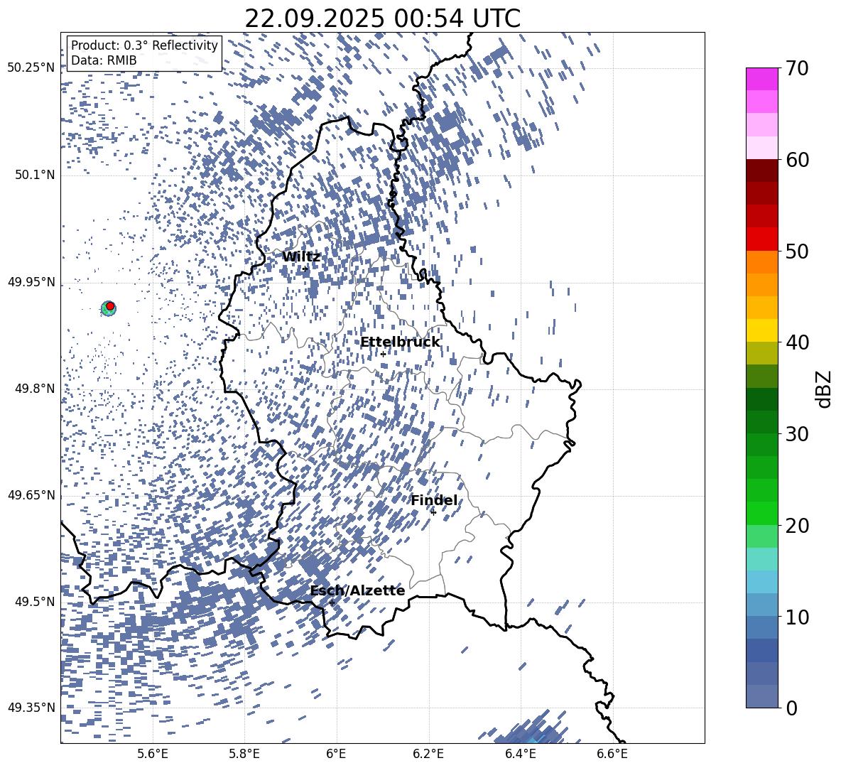The width and height of the screenshot is (841, 768).
Task: Click the cross marker below Esch/Alzette
Action: (332, 602)
